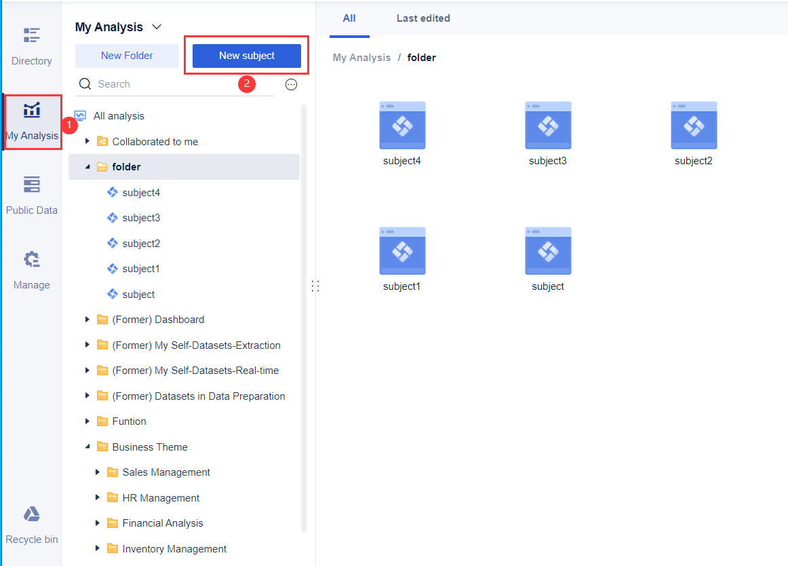This screenshot has width=788, height=566.
Task: Click the search magnifier icon
Action: [x=85, y=83]
